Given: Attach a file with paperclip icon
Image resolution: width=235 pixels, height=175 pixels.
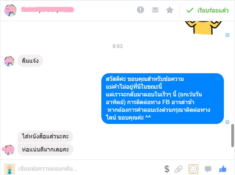Looking at the screenshot, I should 178,169.
